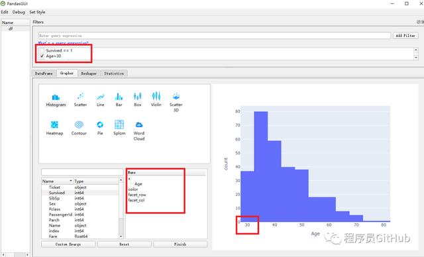Image resolution: width=424 pixels, height=257 pixels.
Task: Switch to the DataFrame tab
Action: (44, 74)
